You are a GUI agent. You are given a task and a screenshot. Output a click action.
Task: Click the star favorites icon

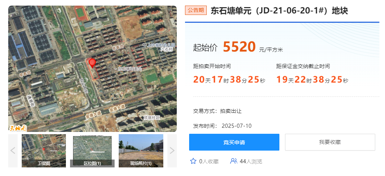pos(193,161)
